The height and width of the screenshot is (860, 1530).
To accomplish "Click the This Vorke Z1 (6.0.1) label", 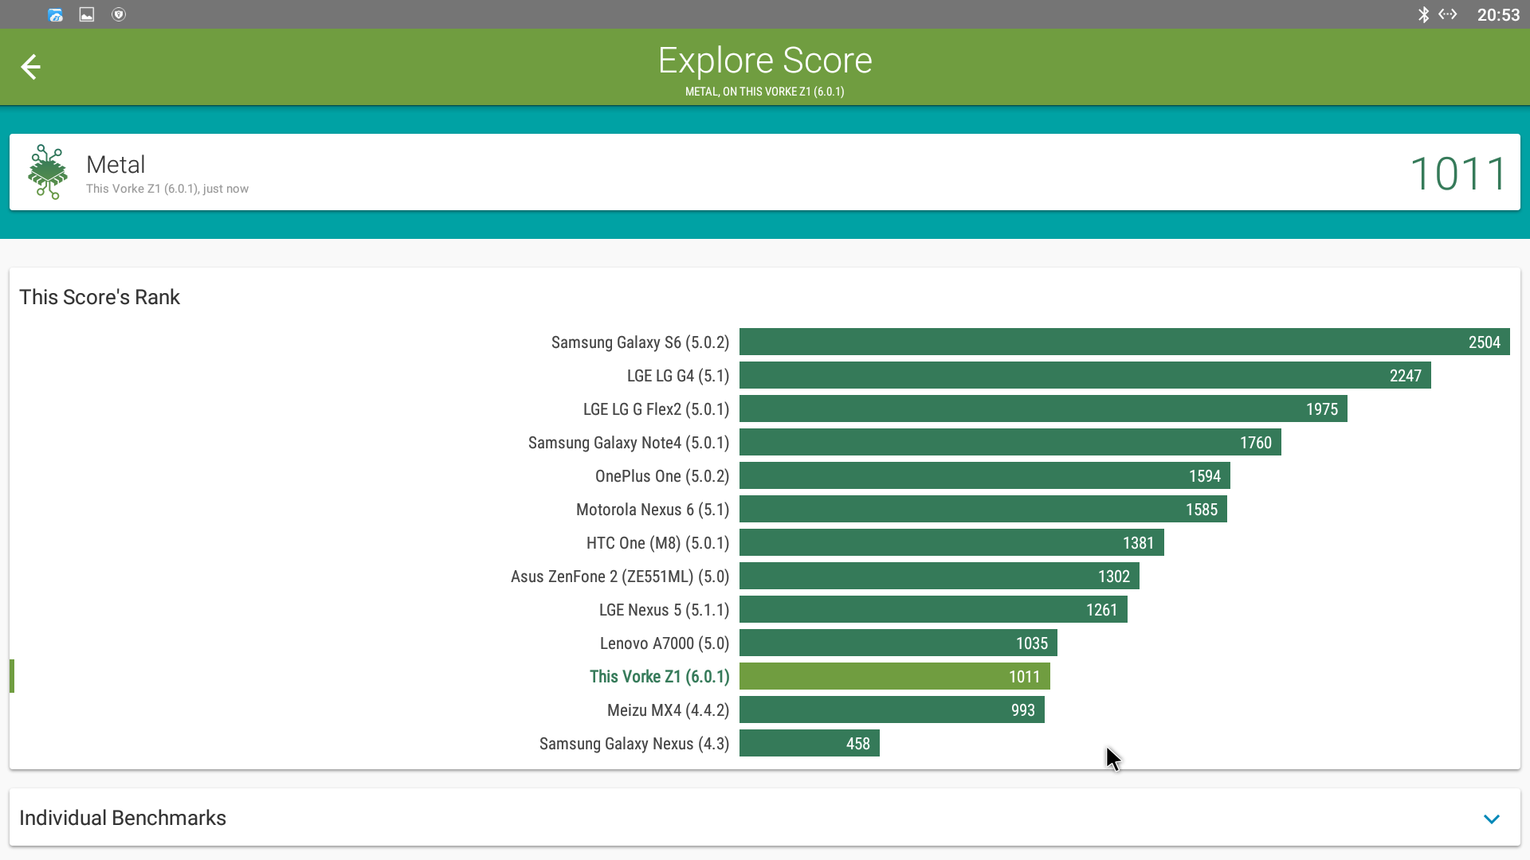I will [x=659, y=676].
